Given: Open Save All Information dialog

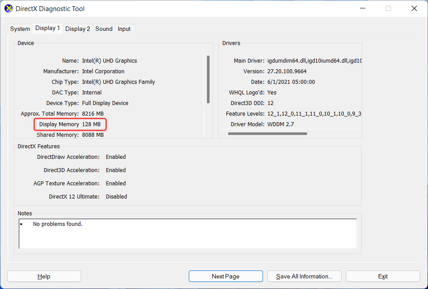Looking at the screenshot, I should click(x=304, y=276).
